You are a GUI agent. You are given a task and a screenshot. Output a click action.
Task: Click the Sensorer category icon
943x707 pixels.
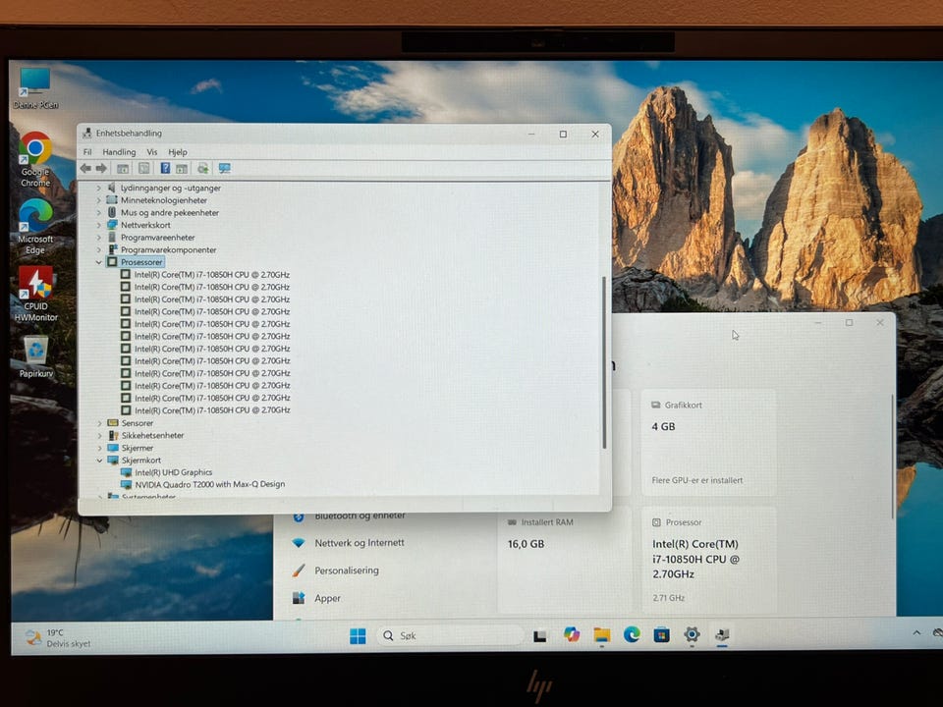point(112,423)
